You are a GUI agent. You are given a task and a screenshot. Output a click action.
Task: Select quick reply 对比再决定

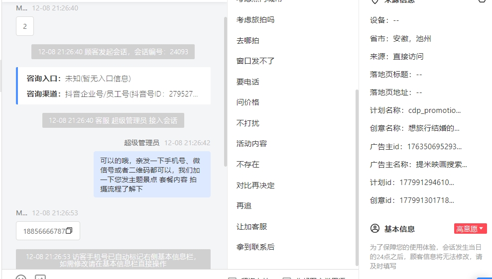[x=255, y=186]
